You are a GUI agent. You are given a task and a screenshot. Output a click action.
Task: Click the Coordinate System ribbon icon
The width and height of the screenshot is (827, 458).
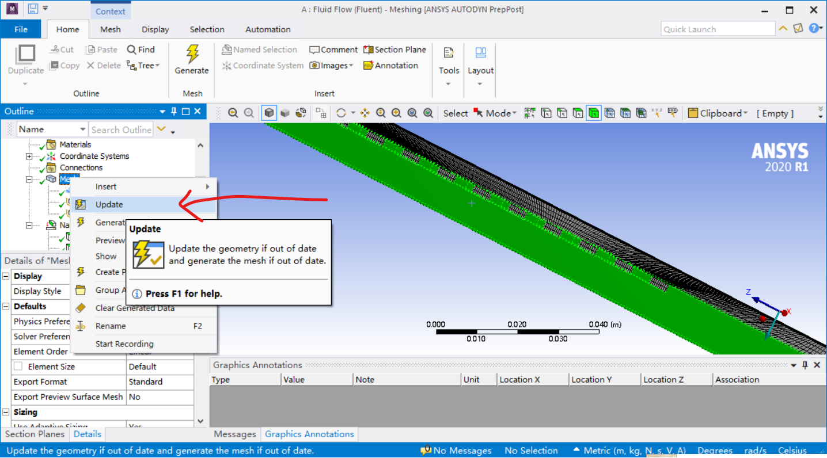227,66
